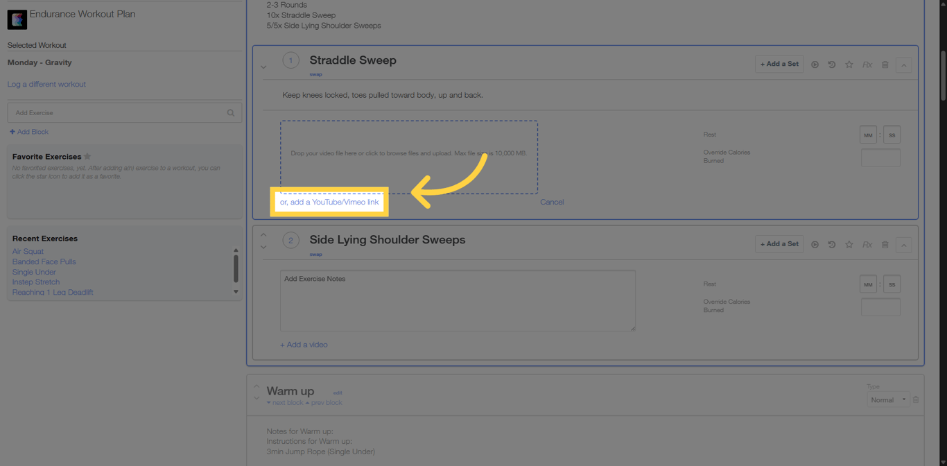Screen dimensions: 947x466
Task: Move the Warm up block up
Action: tap(257, 387)
